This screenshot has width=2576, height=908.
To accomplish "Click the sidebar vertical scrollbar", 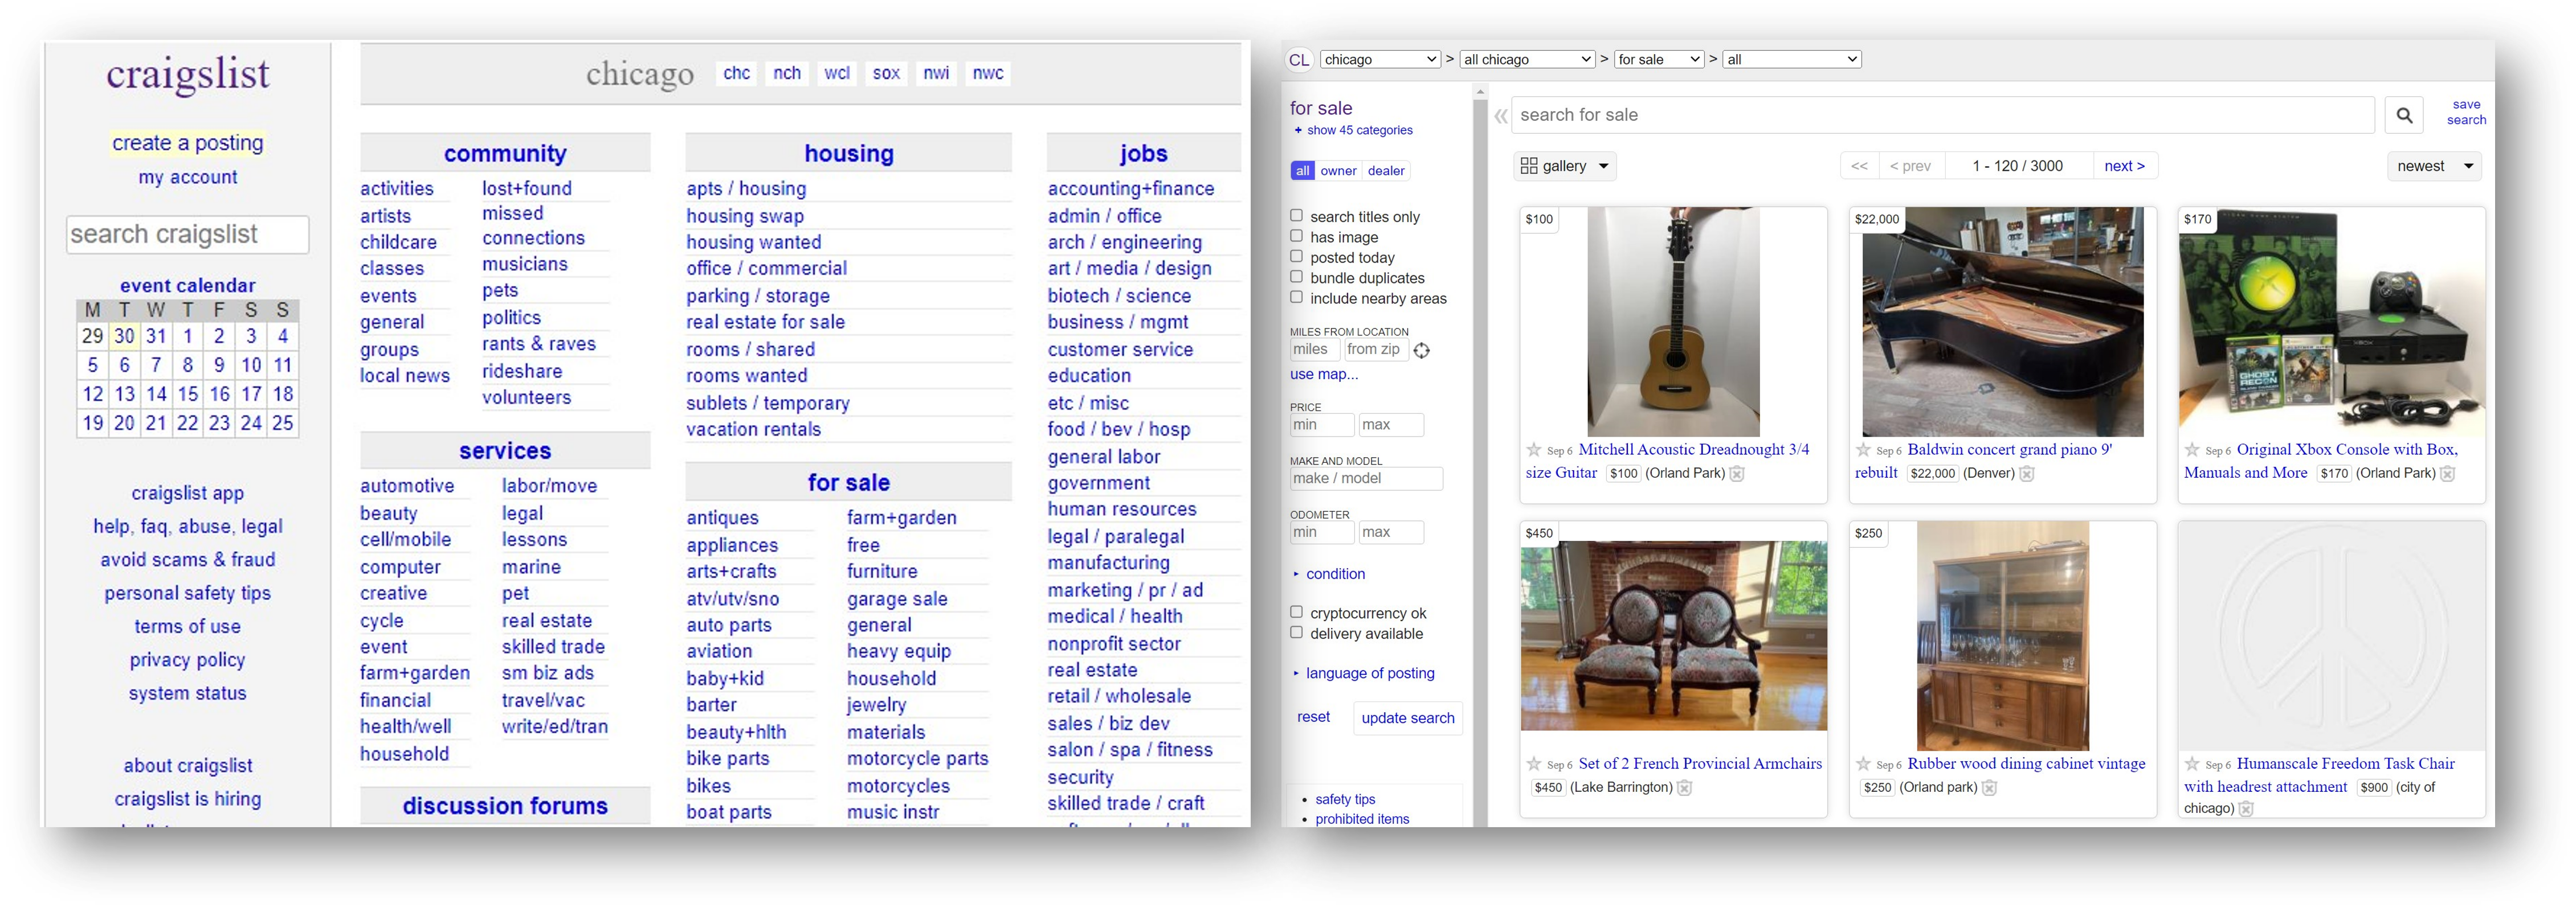I will [1480, 450].
